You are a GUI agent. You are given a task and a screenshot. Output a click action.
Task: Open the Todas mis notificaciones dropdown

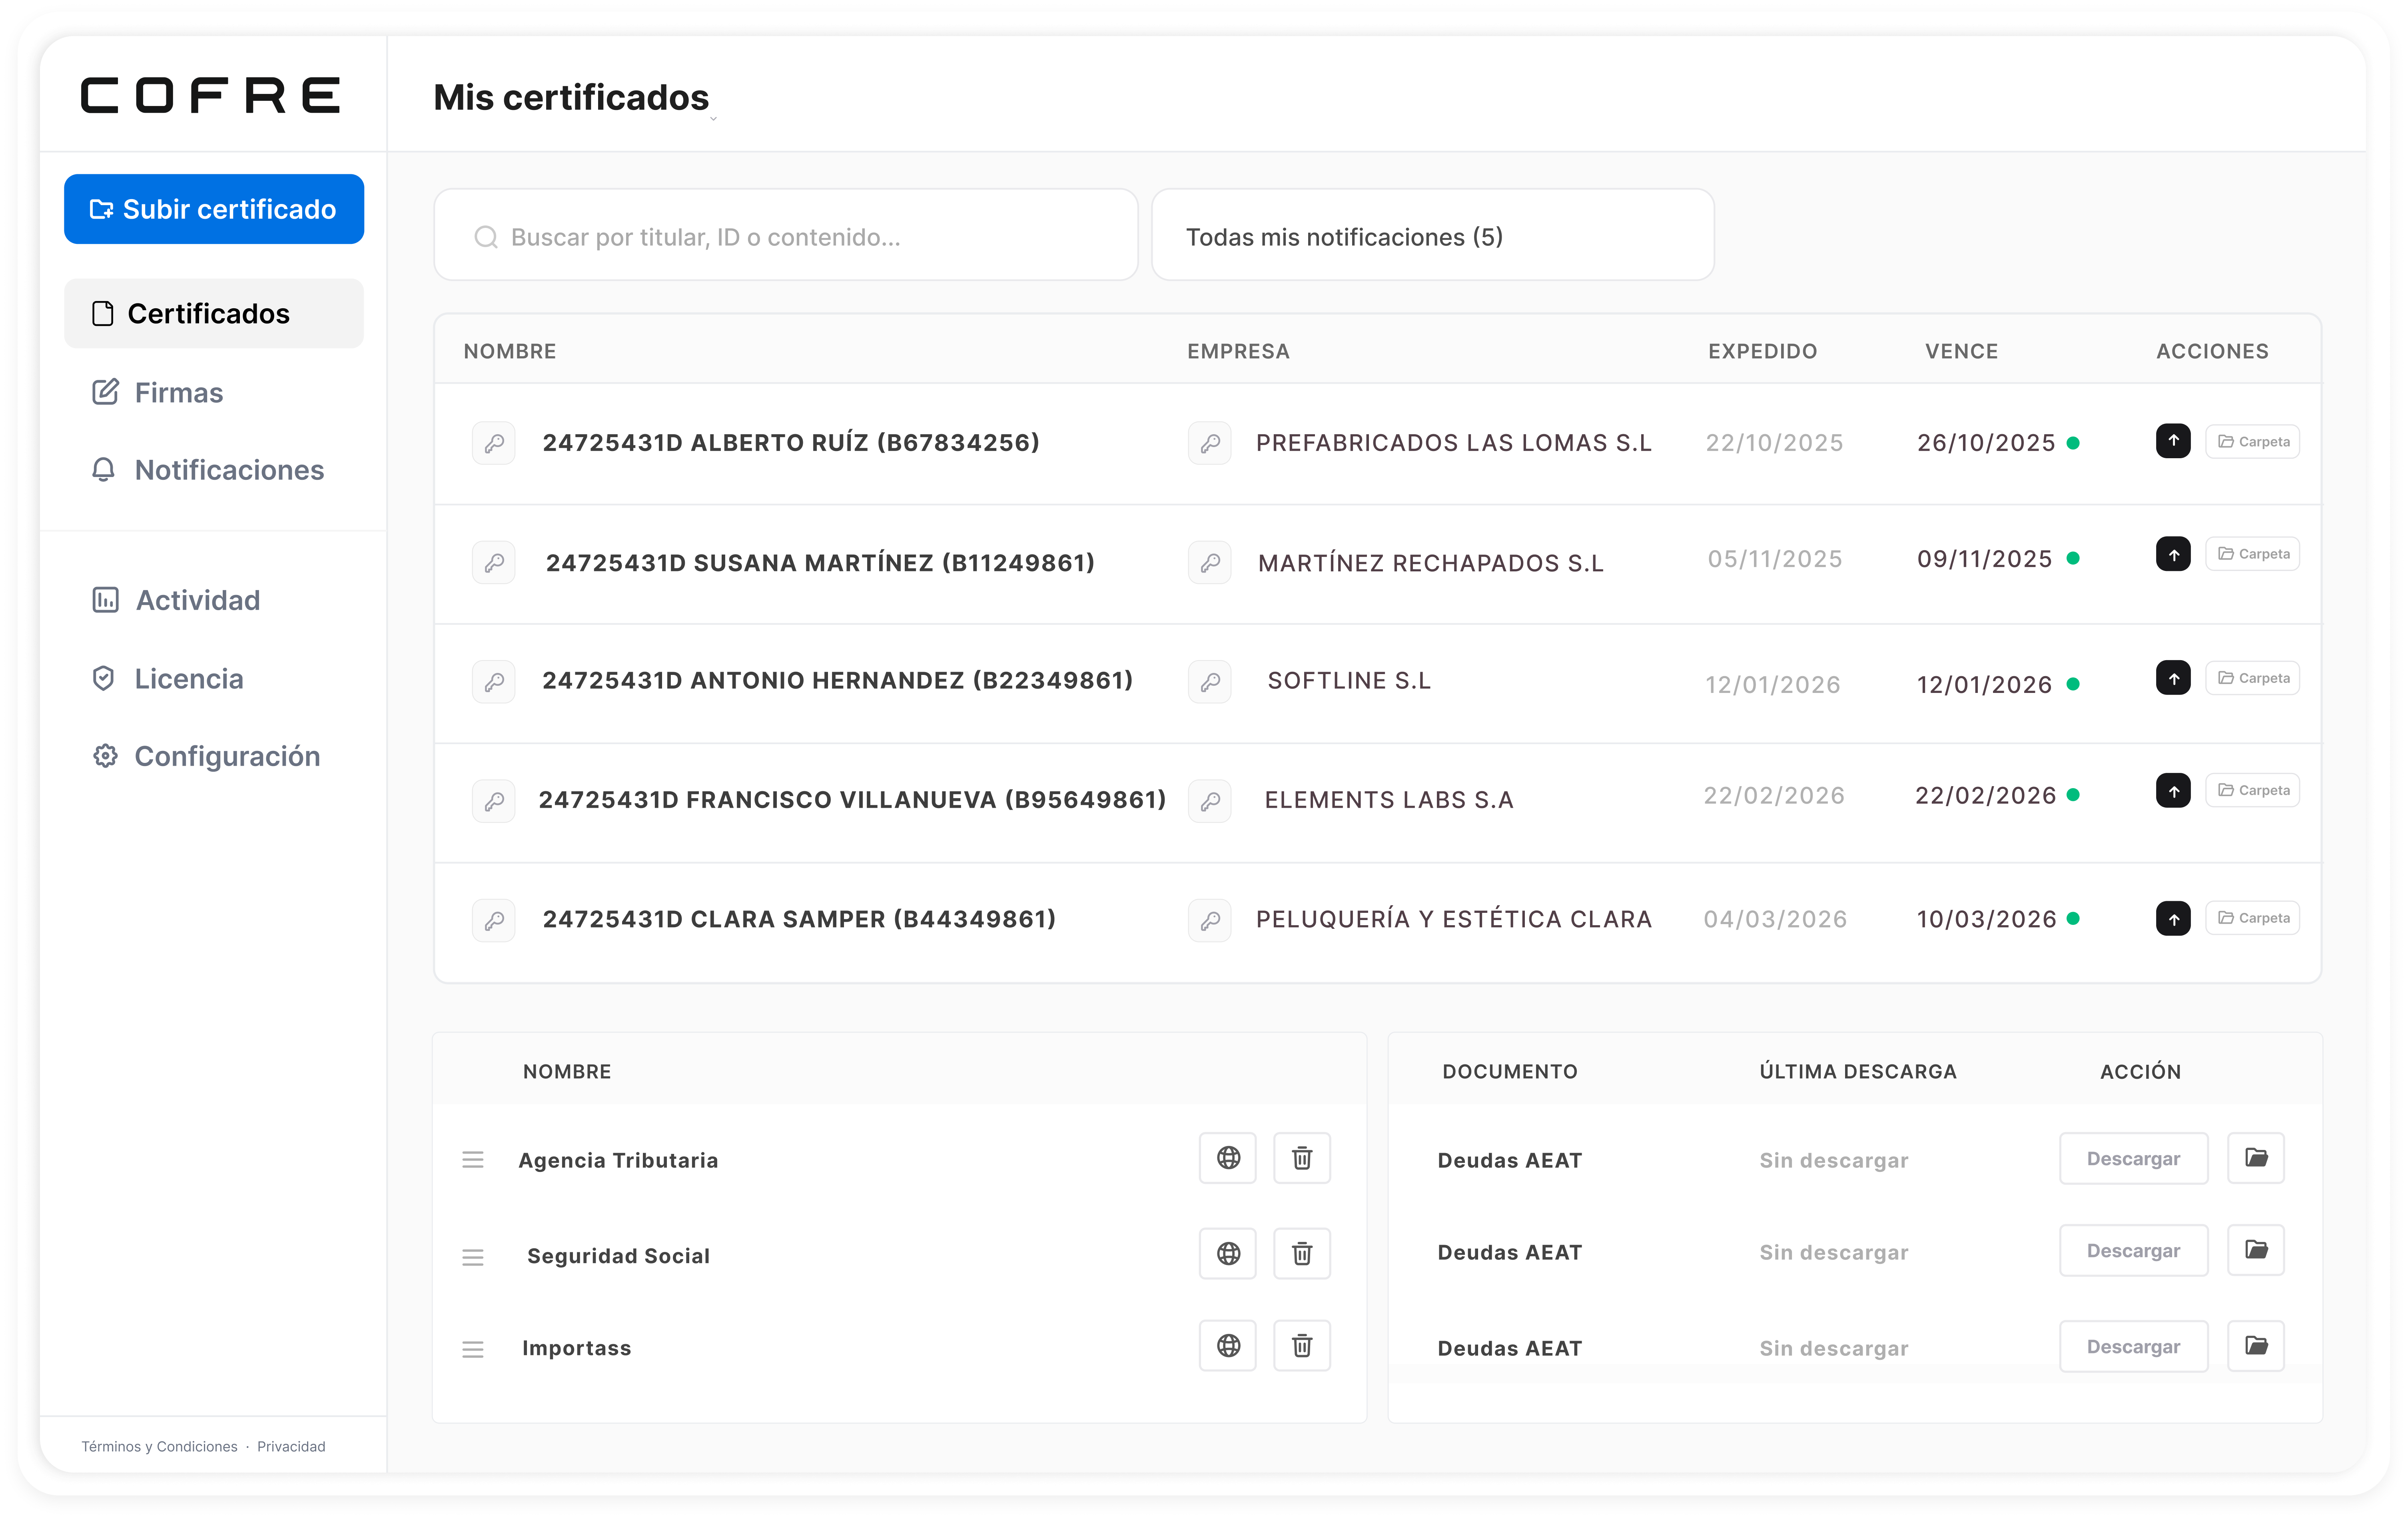click(x=1432, y=236)
